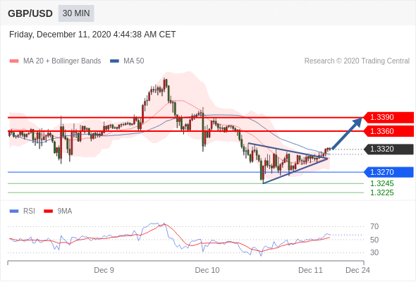Click the Dec 9 date axis label
Screen dimensions: 416x282
pyautogui.click(x=104, y=270)
